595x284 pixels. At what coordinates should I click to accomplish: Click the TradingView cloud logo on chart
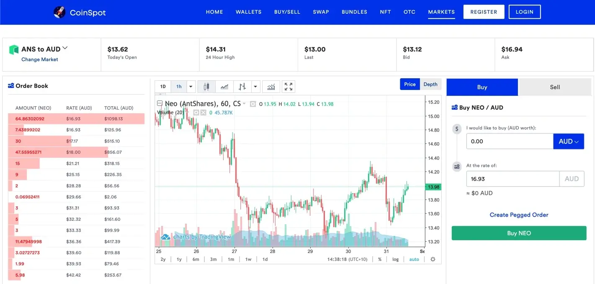coord(166,237)
